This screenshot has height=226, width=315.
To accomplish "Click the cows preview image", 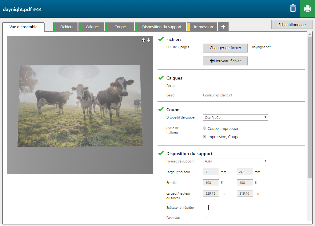I will [80, 106].
